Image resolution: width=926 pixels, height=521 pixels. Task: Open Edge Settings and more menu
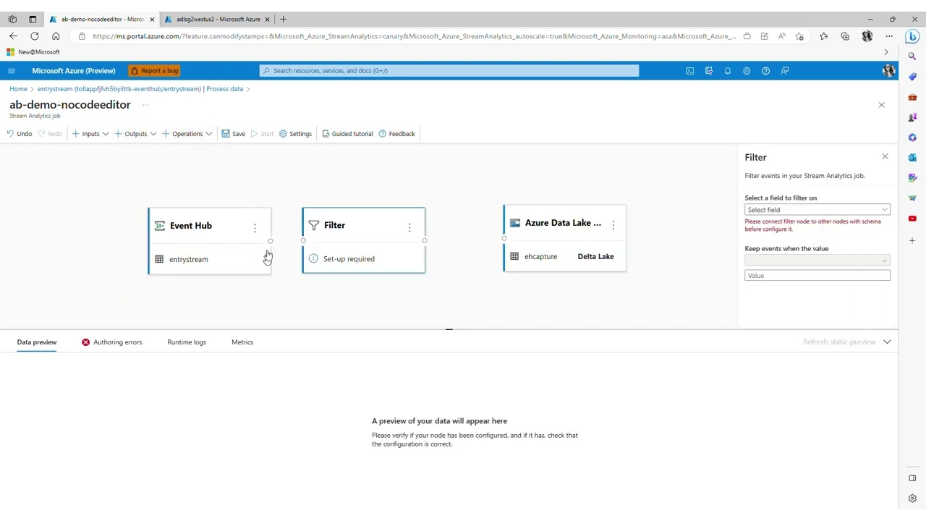click(x=889, y=36)
